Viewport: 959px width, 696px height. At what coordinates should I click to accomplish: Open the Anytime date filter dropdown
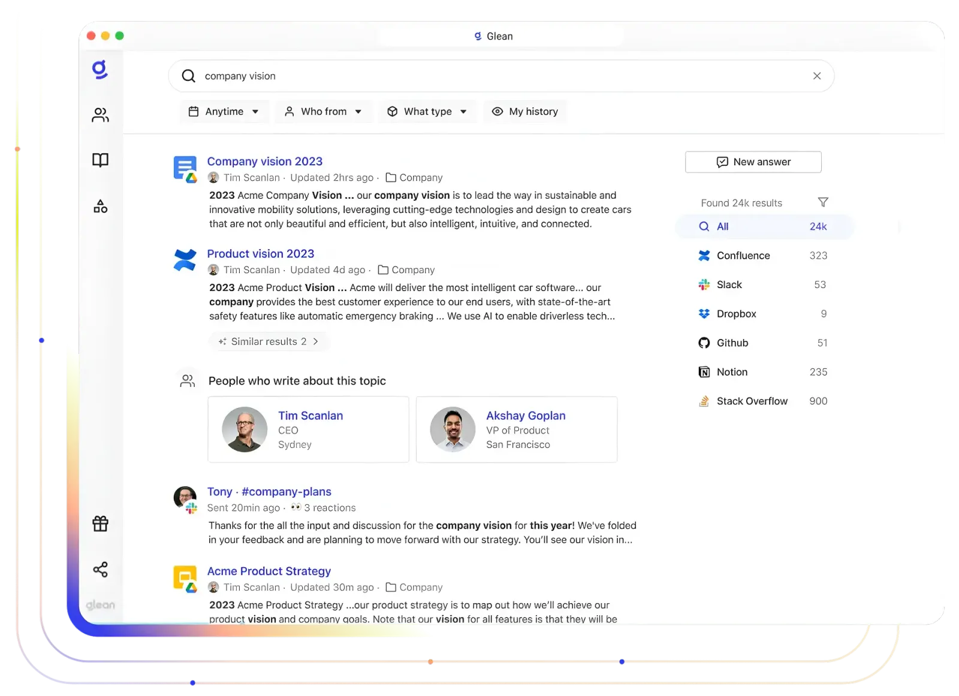224,111
